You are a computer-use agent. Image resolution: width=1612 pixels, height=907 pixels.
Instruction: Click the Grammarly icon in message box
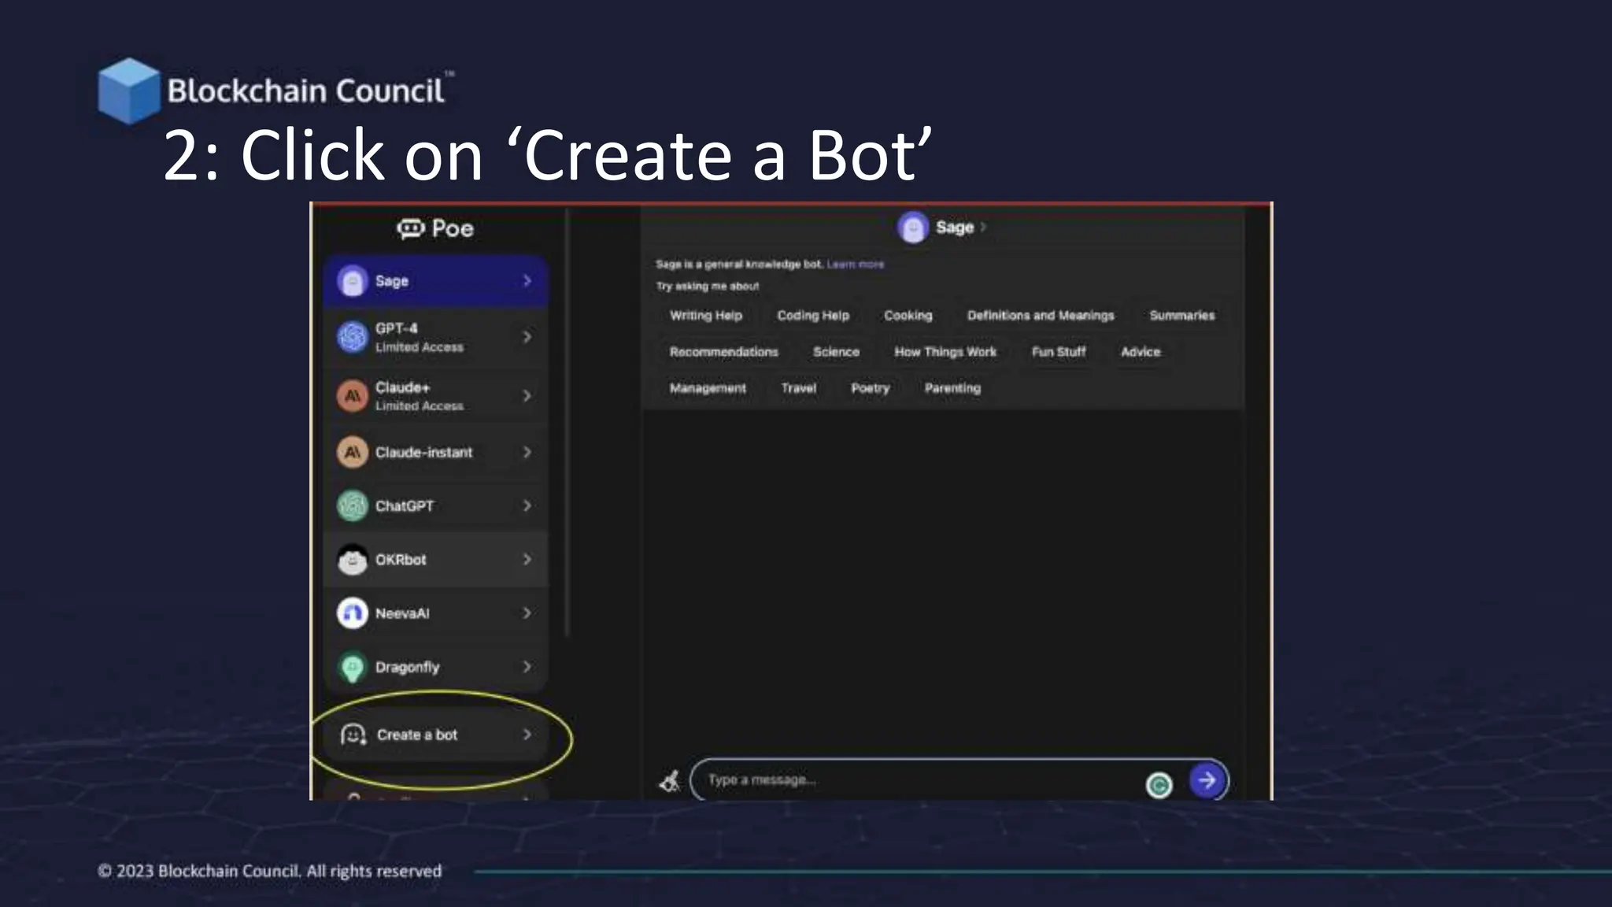pyautogui.click(x=1159, y=784)
